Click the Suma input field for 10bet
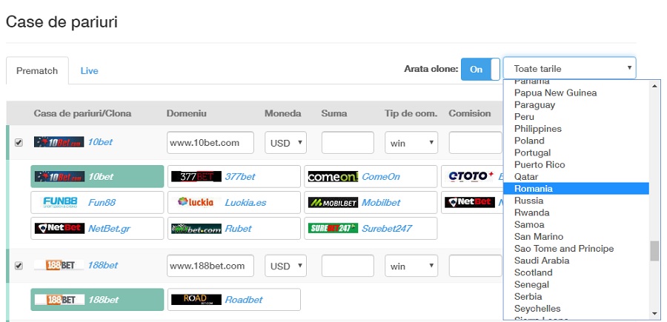 [x=348, y=143]
